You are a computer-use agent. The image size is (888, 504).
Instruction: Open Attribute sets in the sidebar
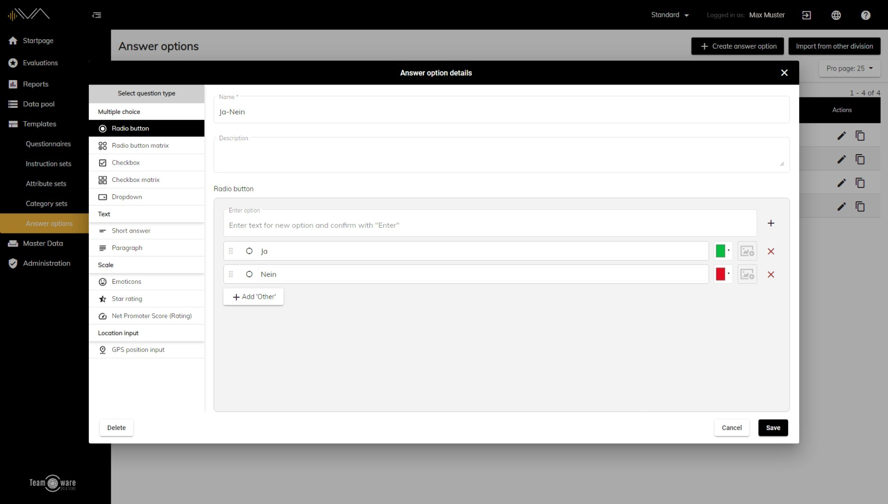(x=46, y=183)
